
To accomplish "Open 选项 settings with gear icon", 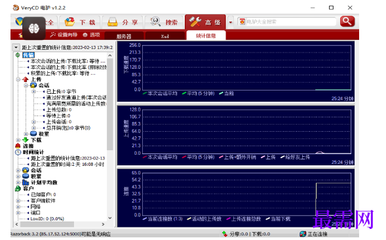I will click(x=91, y=35).
